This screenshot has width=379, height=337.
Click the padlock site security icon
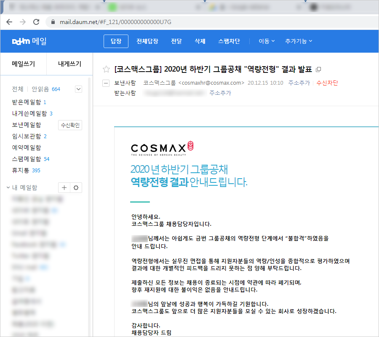coord(53,22)
